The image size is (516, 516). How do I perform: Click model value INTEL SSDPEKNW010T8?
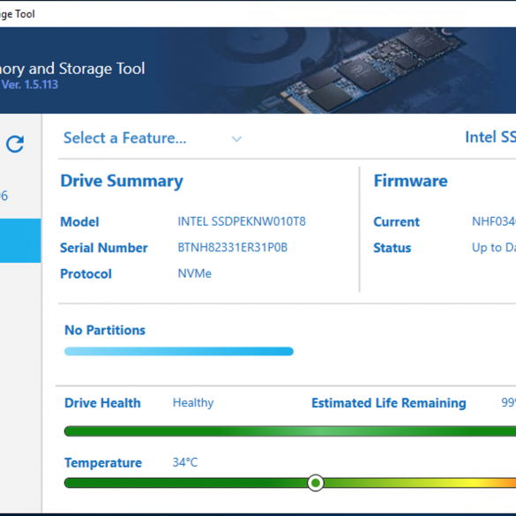tap(242, 221)
